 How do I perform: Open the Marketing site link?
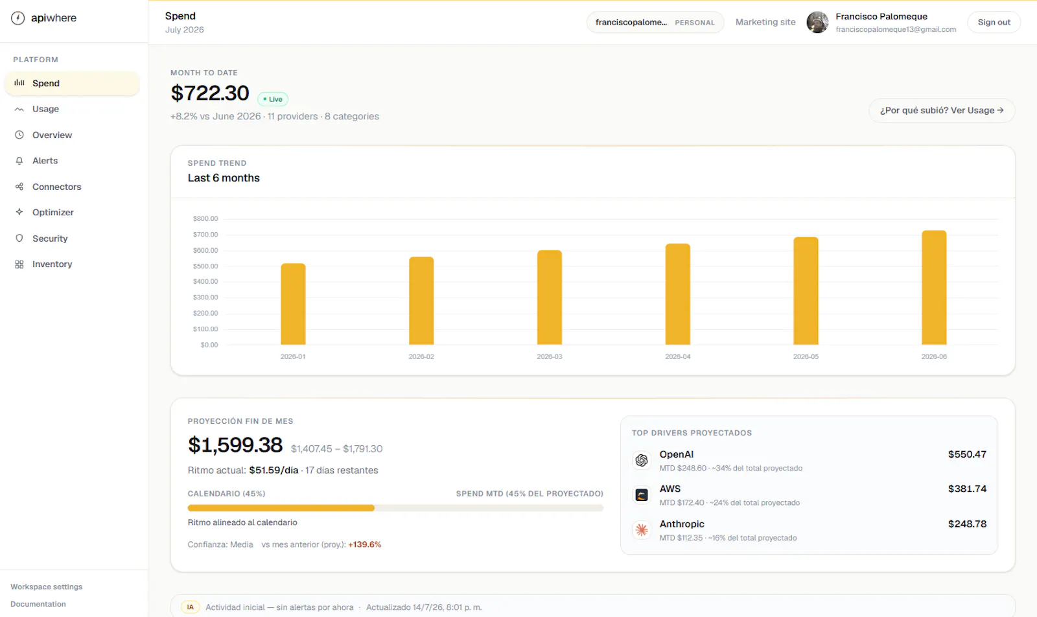pos(765,22)
